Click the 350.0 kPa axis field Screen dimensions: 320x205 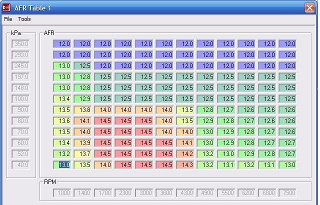coord(21,44)
